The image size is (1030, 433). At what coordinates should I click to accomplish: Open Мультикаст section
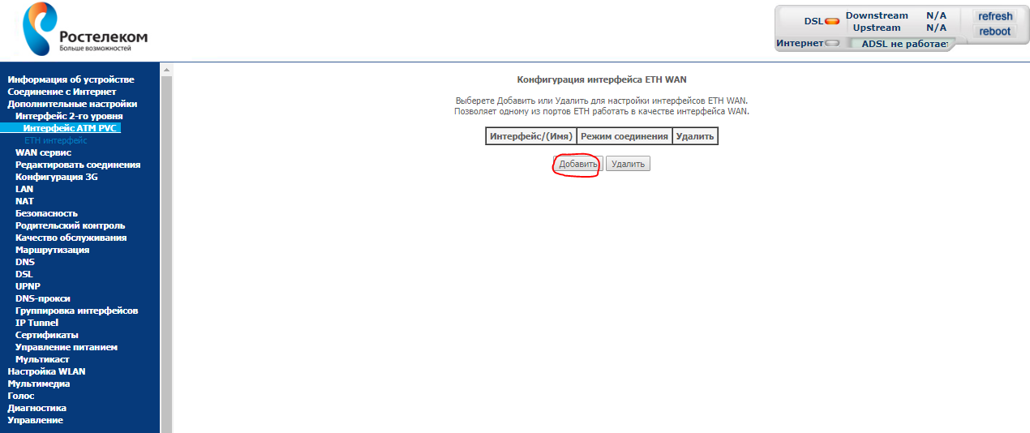tap(42, 359)
